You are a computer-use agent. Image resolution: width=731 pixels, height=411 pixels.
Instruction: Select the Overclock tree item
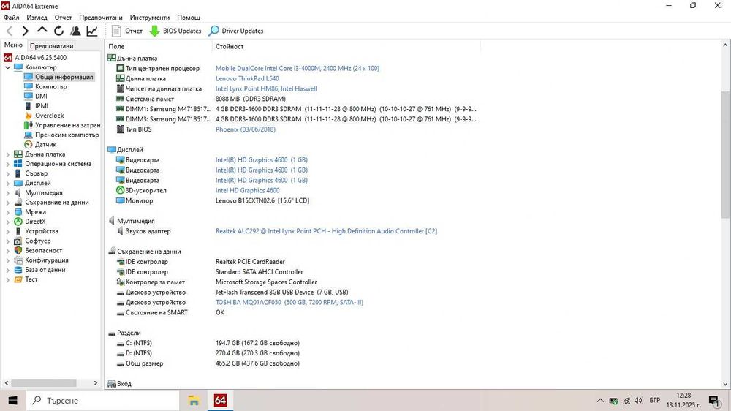point(45,116)
